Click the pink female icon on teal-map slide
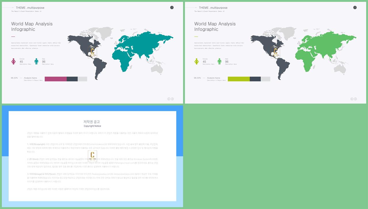 [x=14, y=61]
